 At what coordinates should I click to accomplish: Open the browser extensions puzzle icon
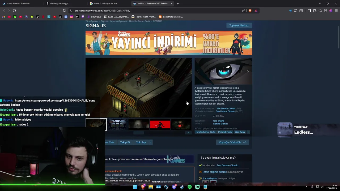[x=296, y=11]
